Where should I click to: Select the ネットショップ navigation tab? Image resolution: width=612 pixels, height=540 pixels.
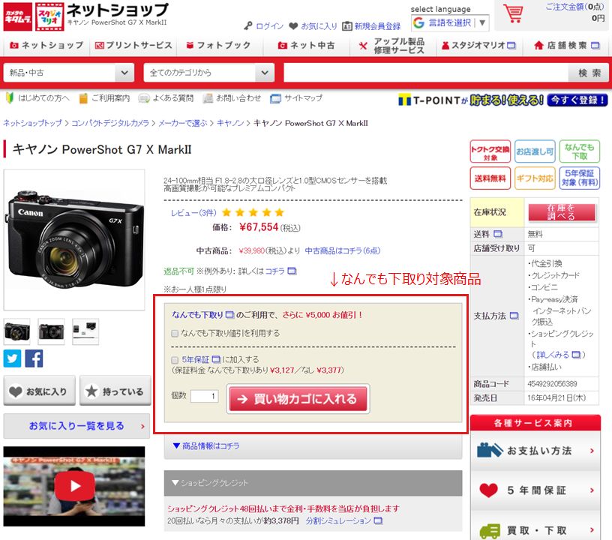tap(46, 45)
